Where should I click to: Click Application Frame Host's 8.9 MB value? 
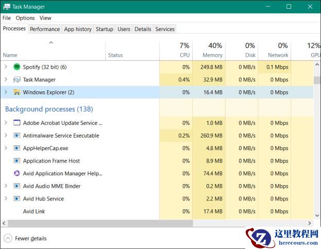point(214,161)
